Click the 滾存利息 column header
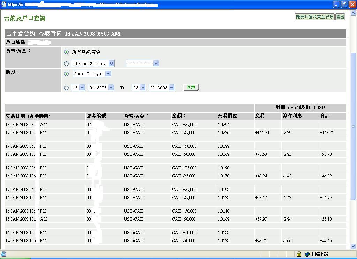The image size is (357, 259). 292,116
